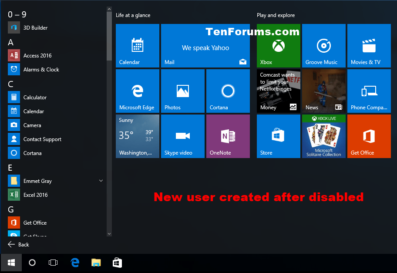Start Skype video from its tile
Viewport: 397px width, 273px height.
click(x=182, y=136)
